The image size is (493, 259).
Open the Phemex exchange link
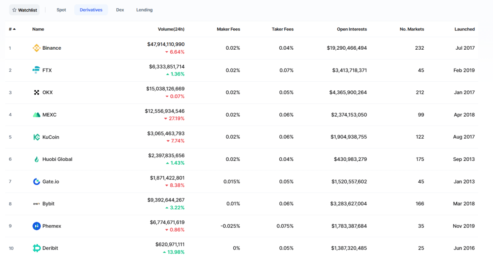(52, 226)
